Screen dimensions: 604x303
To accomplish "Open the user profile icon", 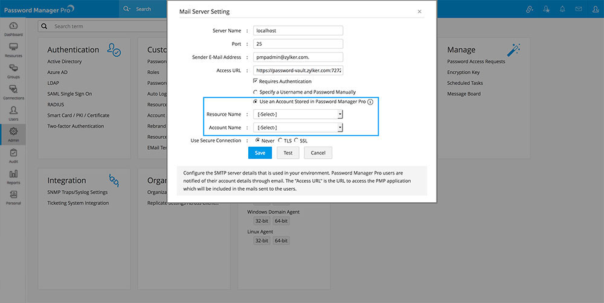I will 596,9.
